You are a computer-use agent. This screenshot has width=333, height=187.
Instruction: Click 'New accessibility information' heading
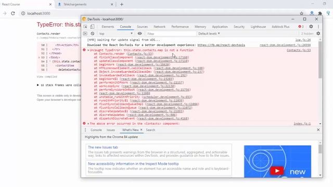133,164
